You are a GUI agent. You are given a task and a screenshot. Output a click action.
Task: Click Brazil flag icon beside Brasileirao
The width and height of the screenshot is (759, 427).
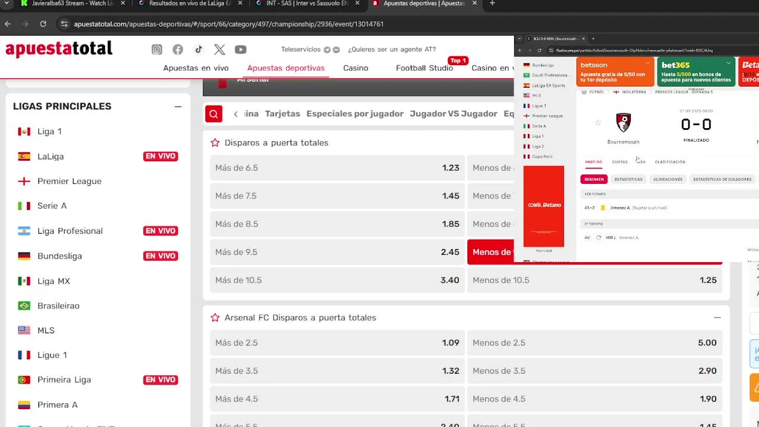point(24,305)
